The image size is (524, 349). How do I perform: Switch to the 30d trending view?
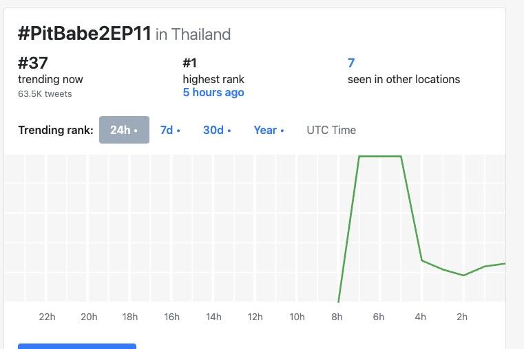[x=217, y=130]
